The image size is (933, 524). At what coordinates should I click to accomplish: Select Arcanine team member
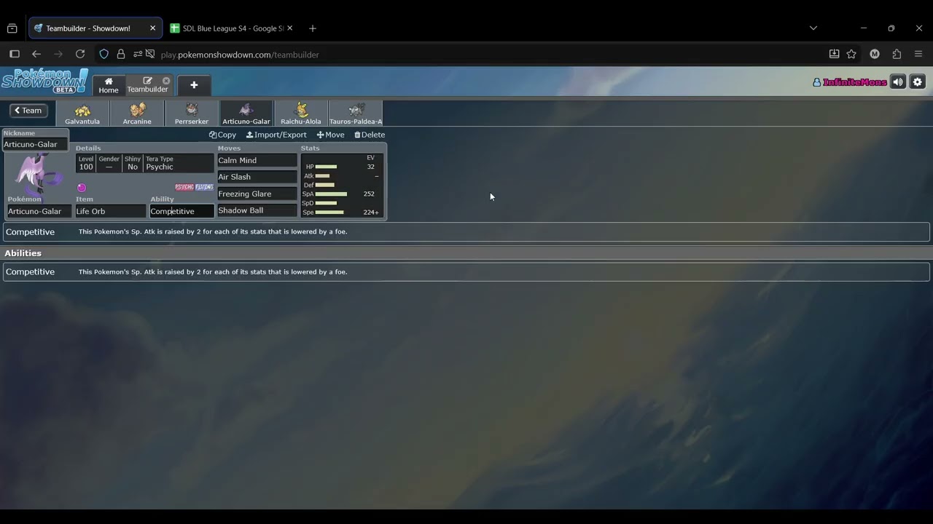click(137, 114)
